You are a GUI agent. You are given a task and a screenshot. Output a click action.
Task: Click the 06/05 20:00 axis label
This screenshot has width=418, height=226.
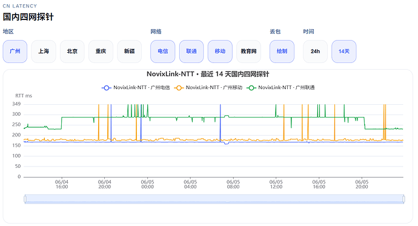(x=362, y=184)
